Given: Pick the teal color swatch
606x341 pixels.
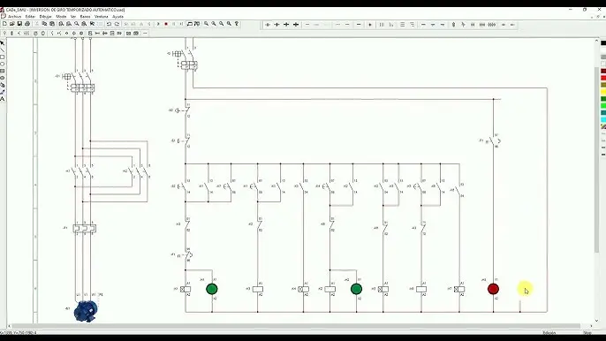Looking at the screenshot, I should (x=603, y=113).
